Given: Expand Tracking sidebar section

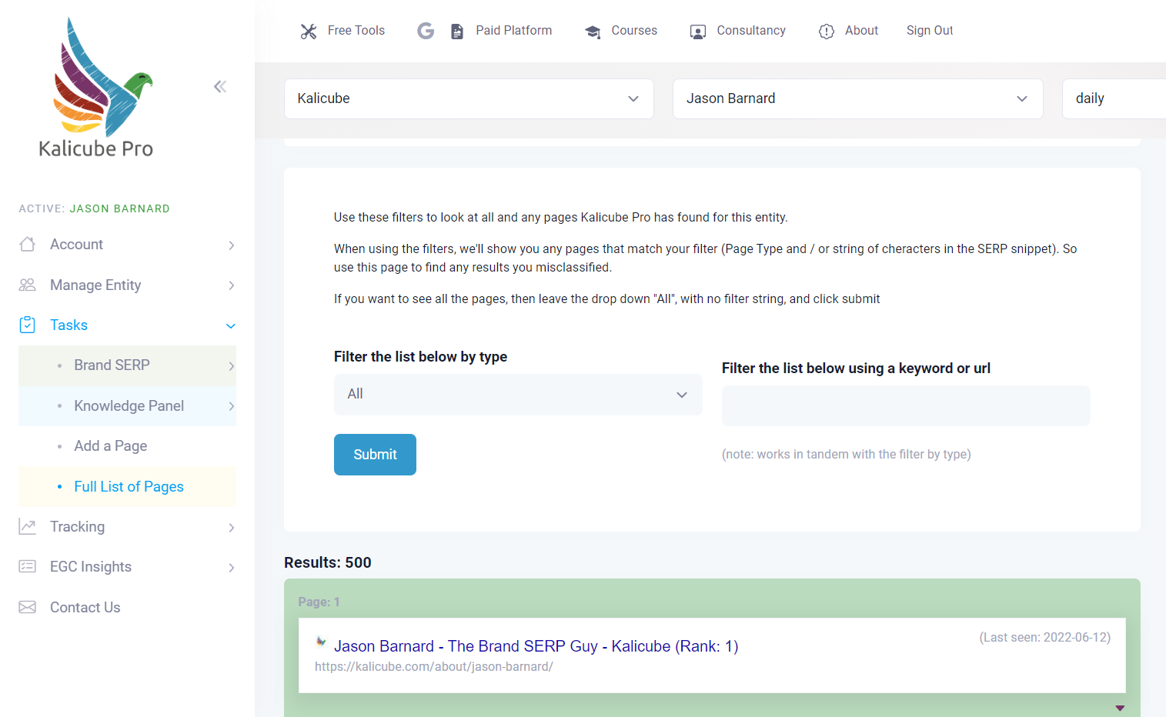Looking at the screenshot, I should [127, 527].
